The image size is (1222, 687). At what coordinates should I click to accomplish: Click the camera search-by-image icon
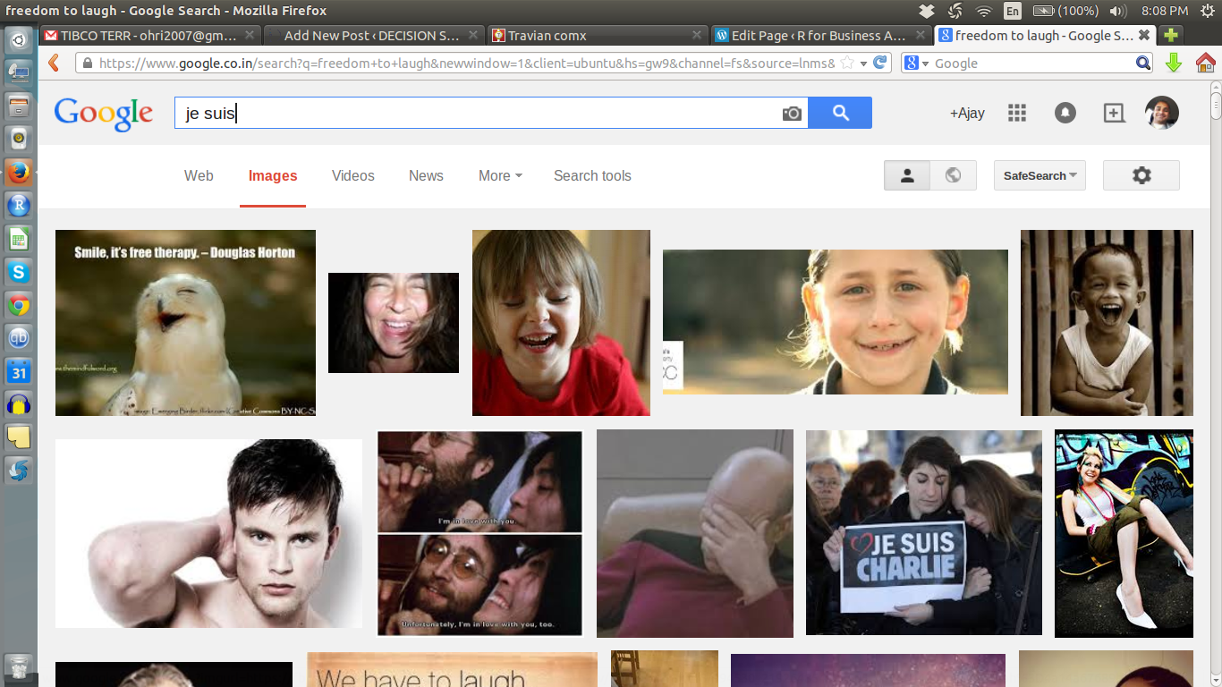click(792, 114)
